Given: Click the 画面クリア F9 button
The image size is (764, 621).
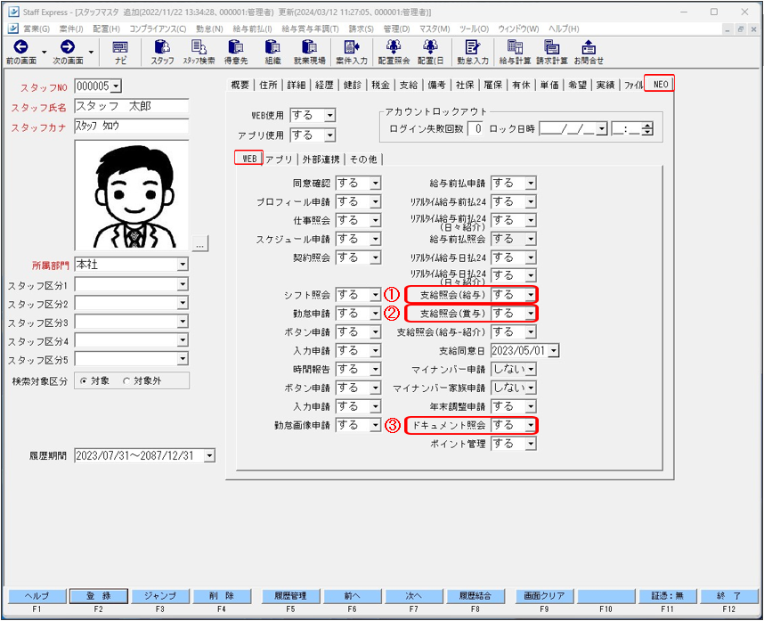Looking at the screenshot, I should coord(544,596).
